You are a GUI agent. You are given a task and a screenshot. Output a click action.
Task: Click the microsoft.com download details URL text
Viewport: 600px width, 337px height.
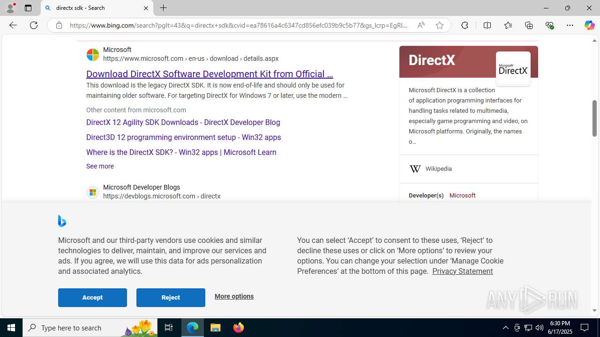tap(191, 59)
